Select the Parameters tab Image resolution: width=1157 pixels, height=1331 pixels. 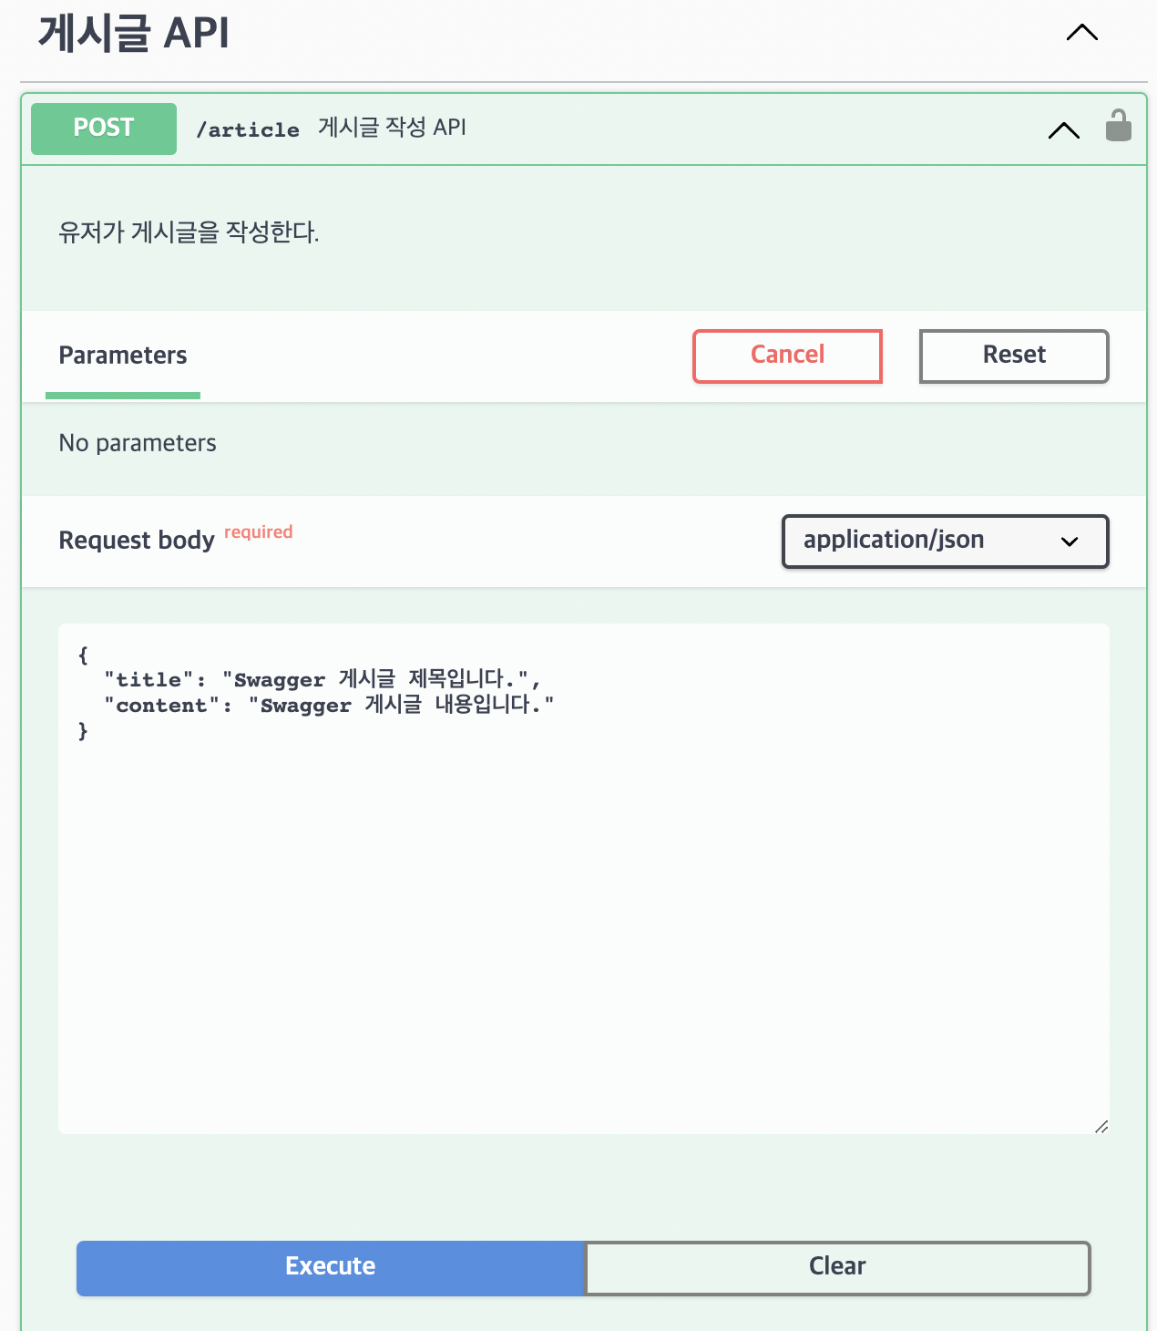point(123,356)
